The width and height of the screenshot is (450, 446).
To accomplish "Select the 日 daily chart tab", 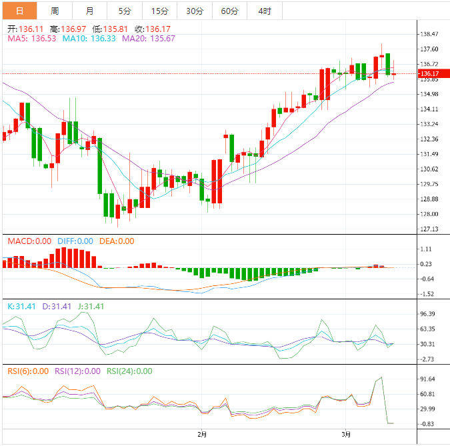I will [x=20, y=11].
